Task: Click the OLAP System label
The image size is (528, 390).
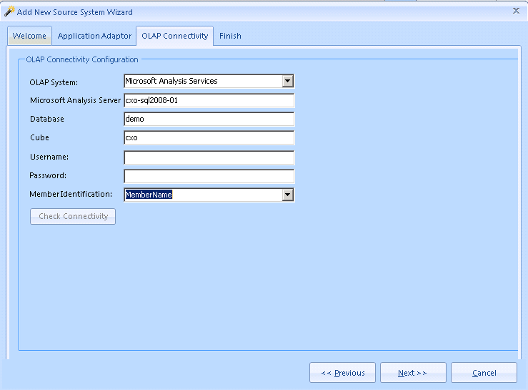Action: click(54, 82)
